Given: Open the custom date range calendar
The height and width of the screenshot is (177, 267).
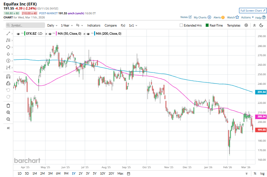Looking at the screenshot, I should click(x=129, y=174).
